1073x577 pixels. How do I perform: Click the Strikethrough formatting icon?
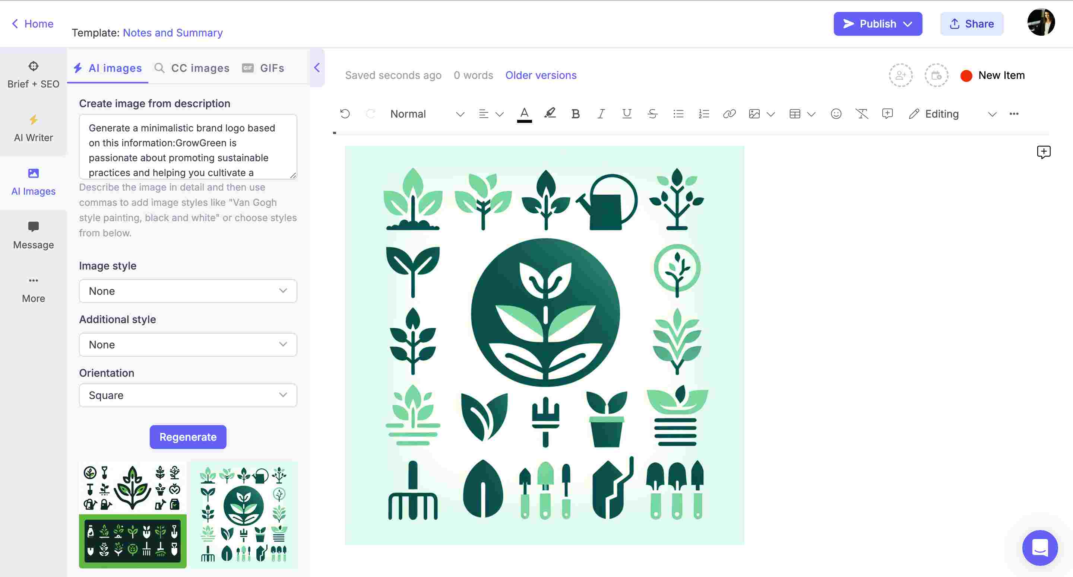pos(651,114)
